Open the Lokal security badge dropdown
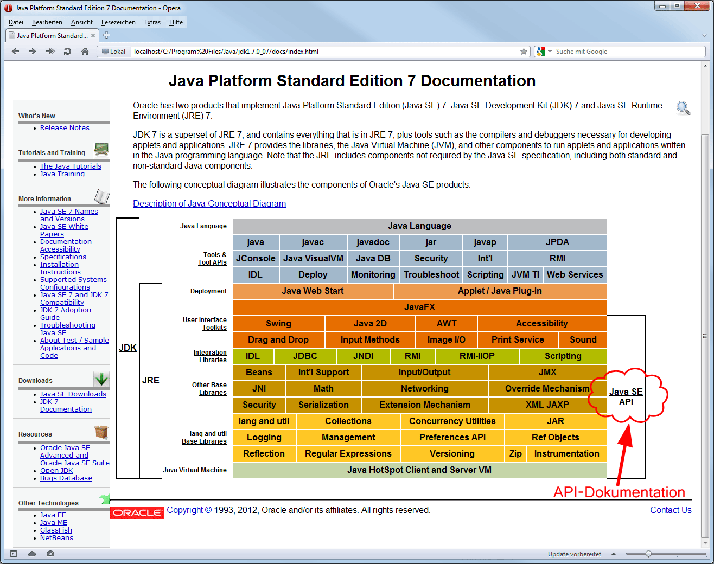 [113, 51]
